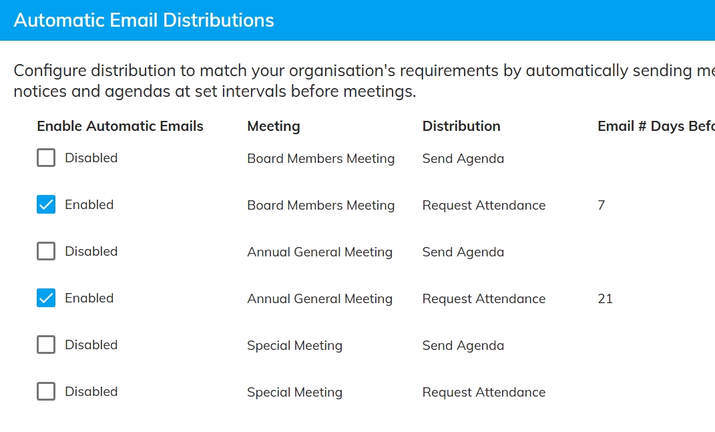Select Request Attendance in the Special Meeting row
The height and width of the screenshot is (432, 715).
click(x=484, y=392)
